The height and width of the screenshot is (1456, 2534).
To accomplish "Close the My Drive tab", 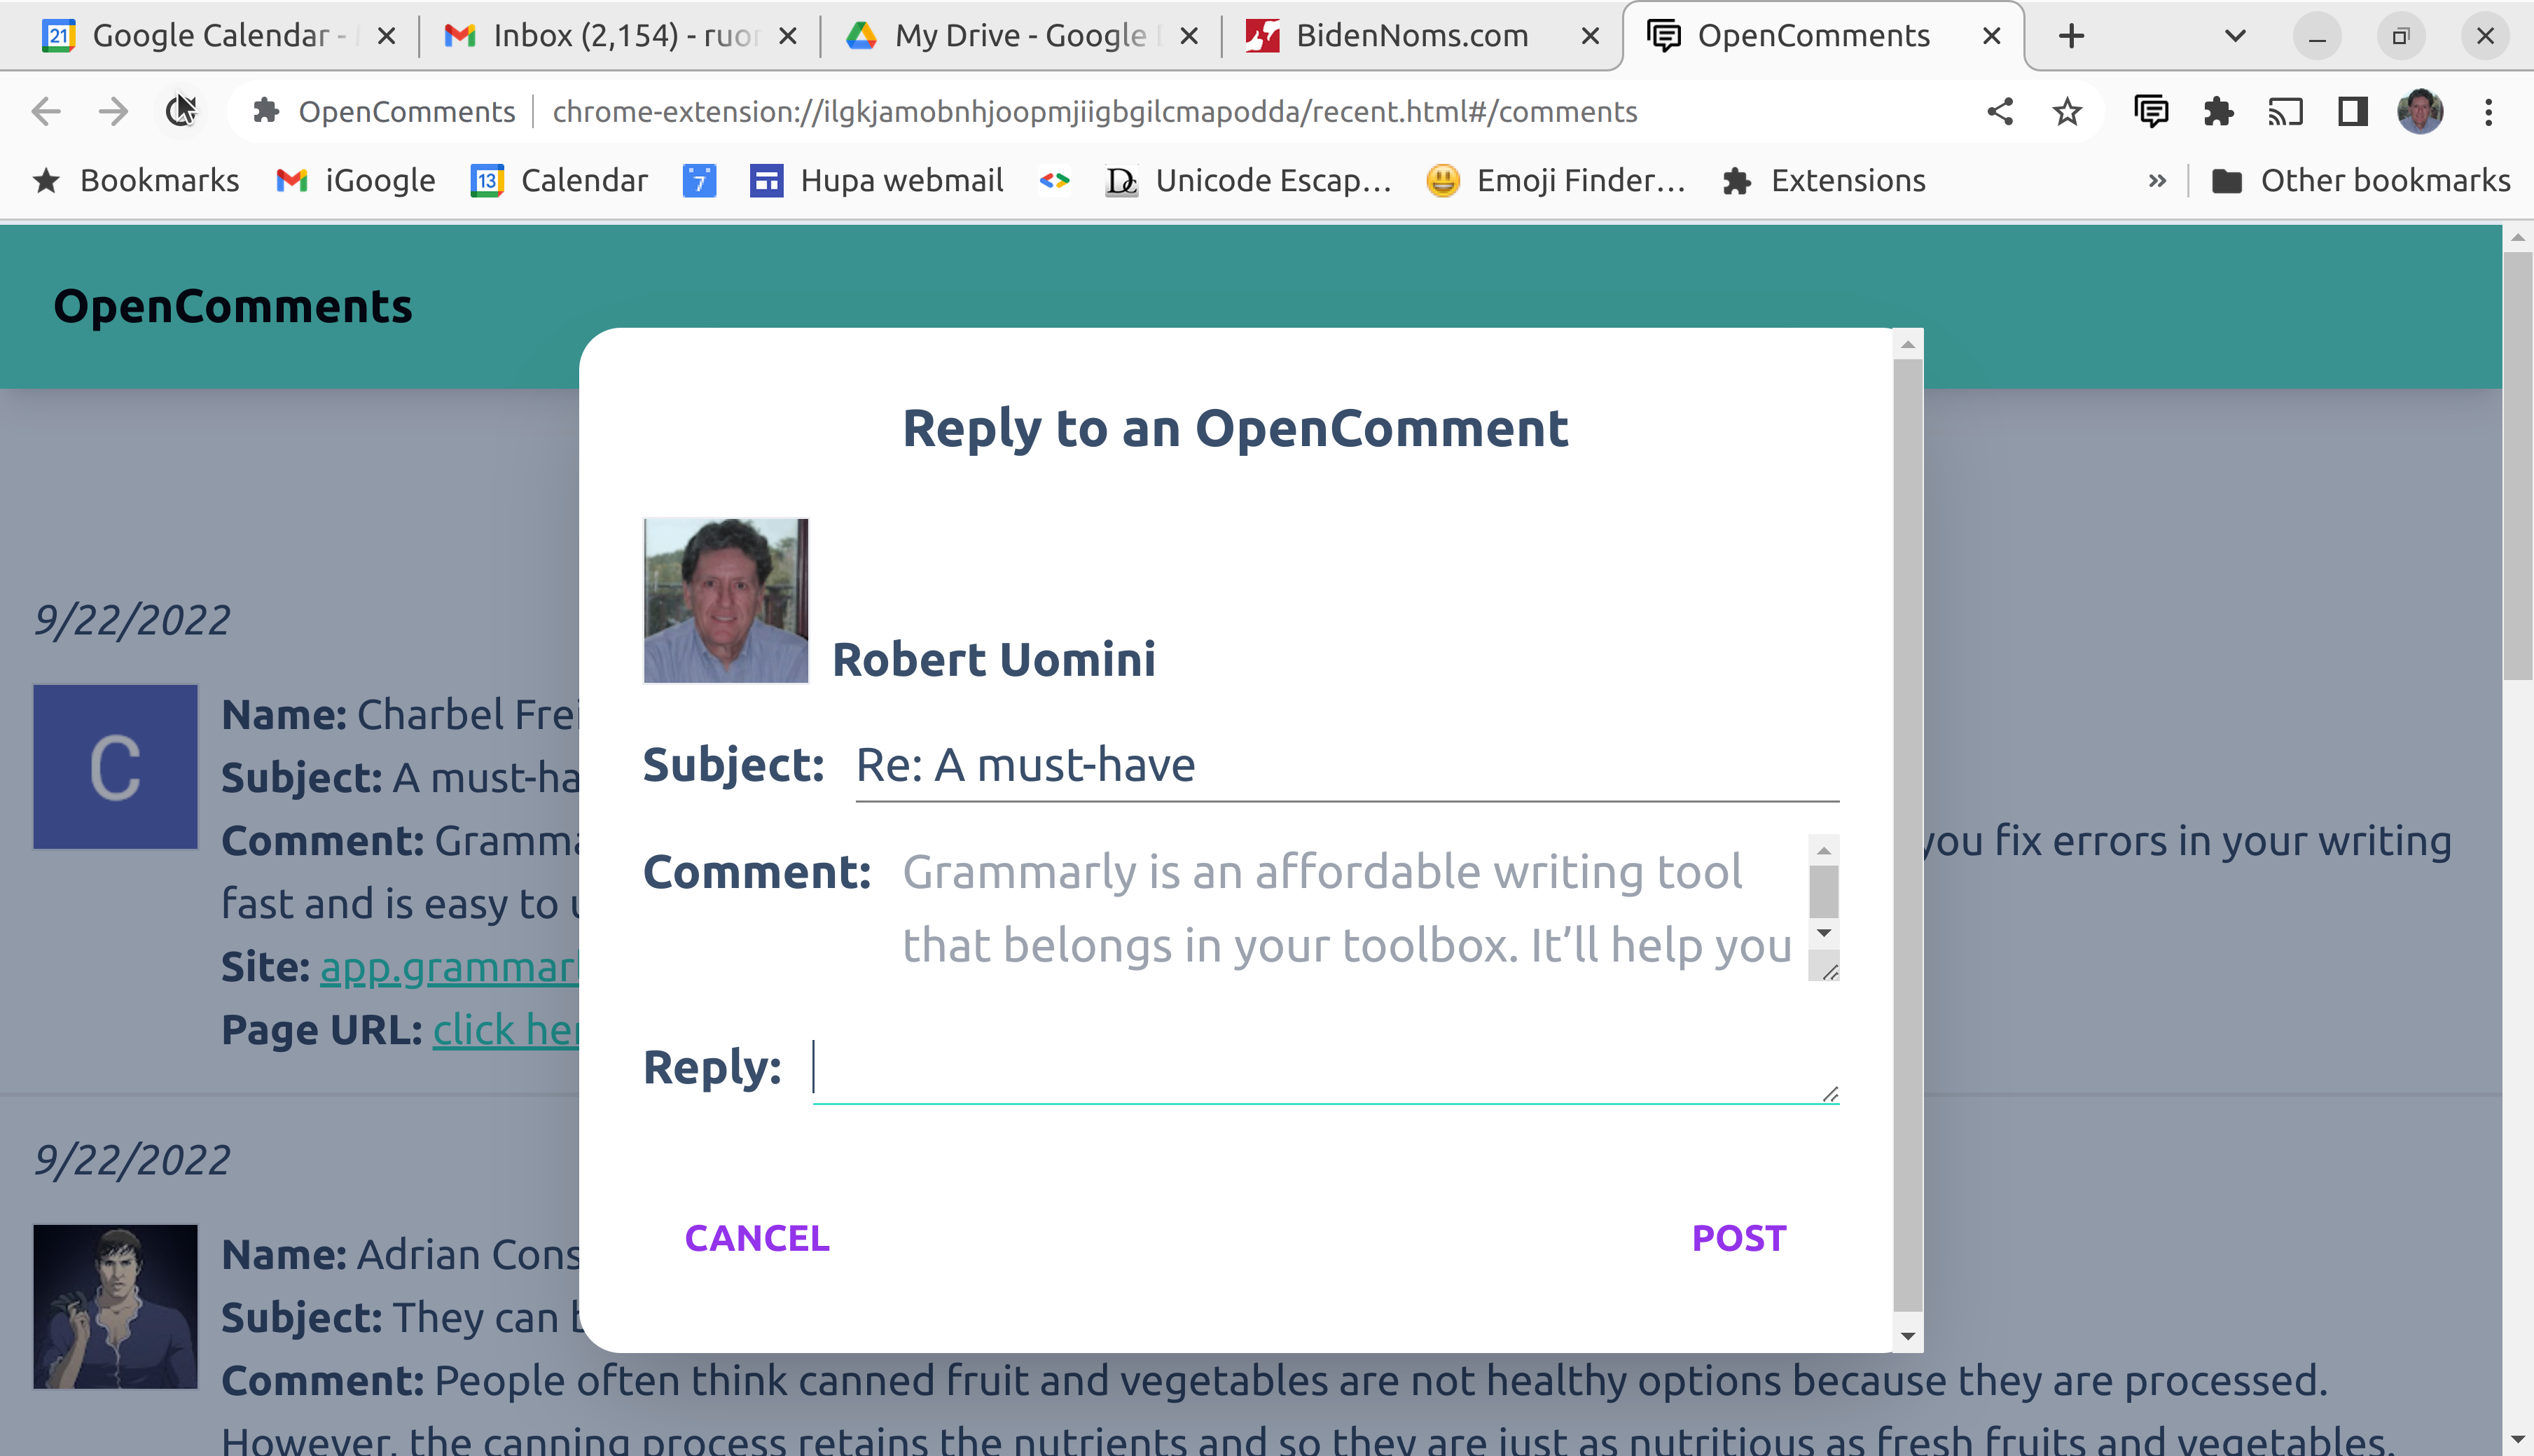I will [x=1189, y=36].
